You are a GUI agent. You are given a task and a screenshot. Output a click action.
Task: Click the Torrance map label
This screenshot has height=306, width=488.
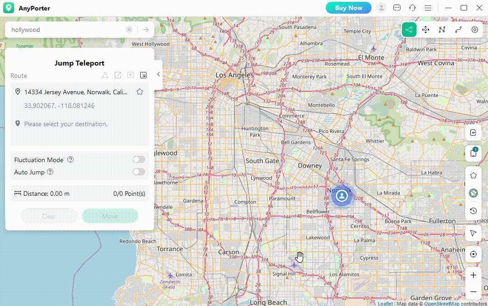pos(170,249)
